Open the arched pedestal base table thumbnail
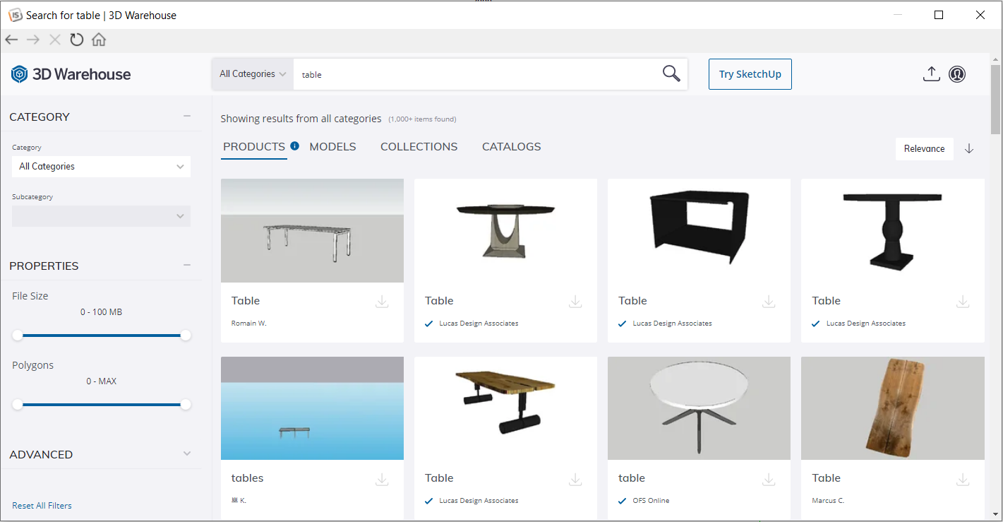The image size is (1003, 522). pos(505,230)
